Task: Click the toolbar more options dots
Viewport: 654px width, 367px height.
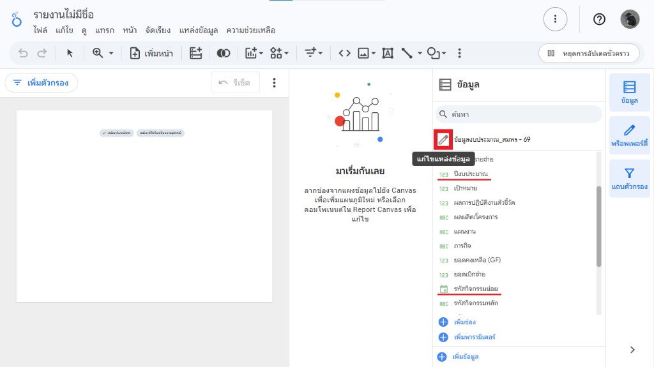Action: (460, 54)
